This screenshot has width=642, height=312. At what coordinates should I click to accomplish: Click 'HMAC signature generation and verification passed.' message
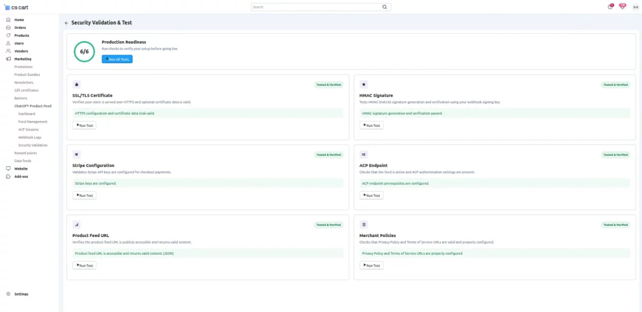click(402, 113)
